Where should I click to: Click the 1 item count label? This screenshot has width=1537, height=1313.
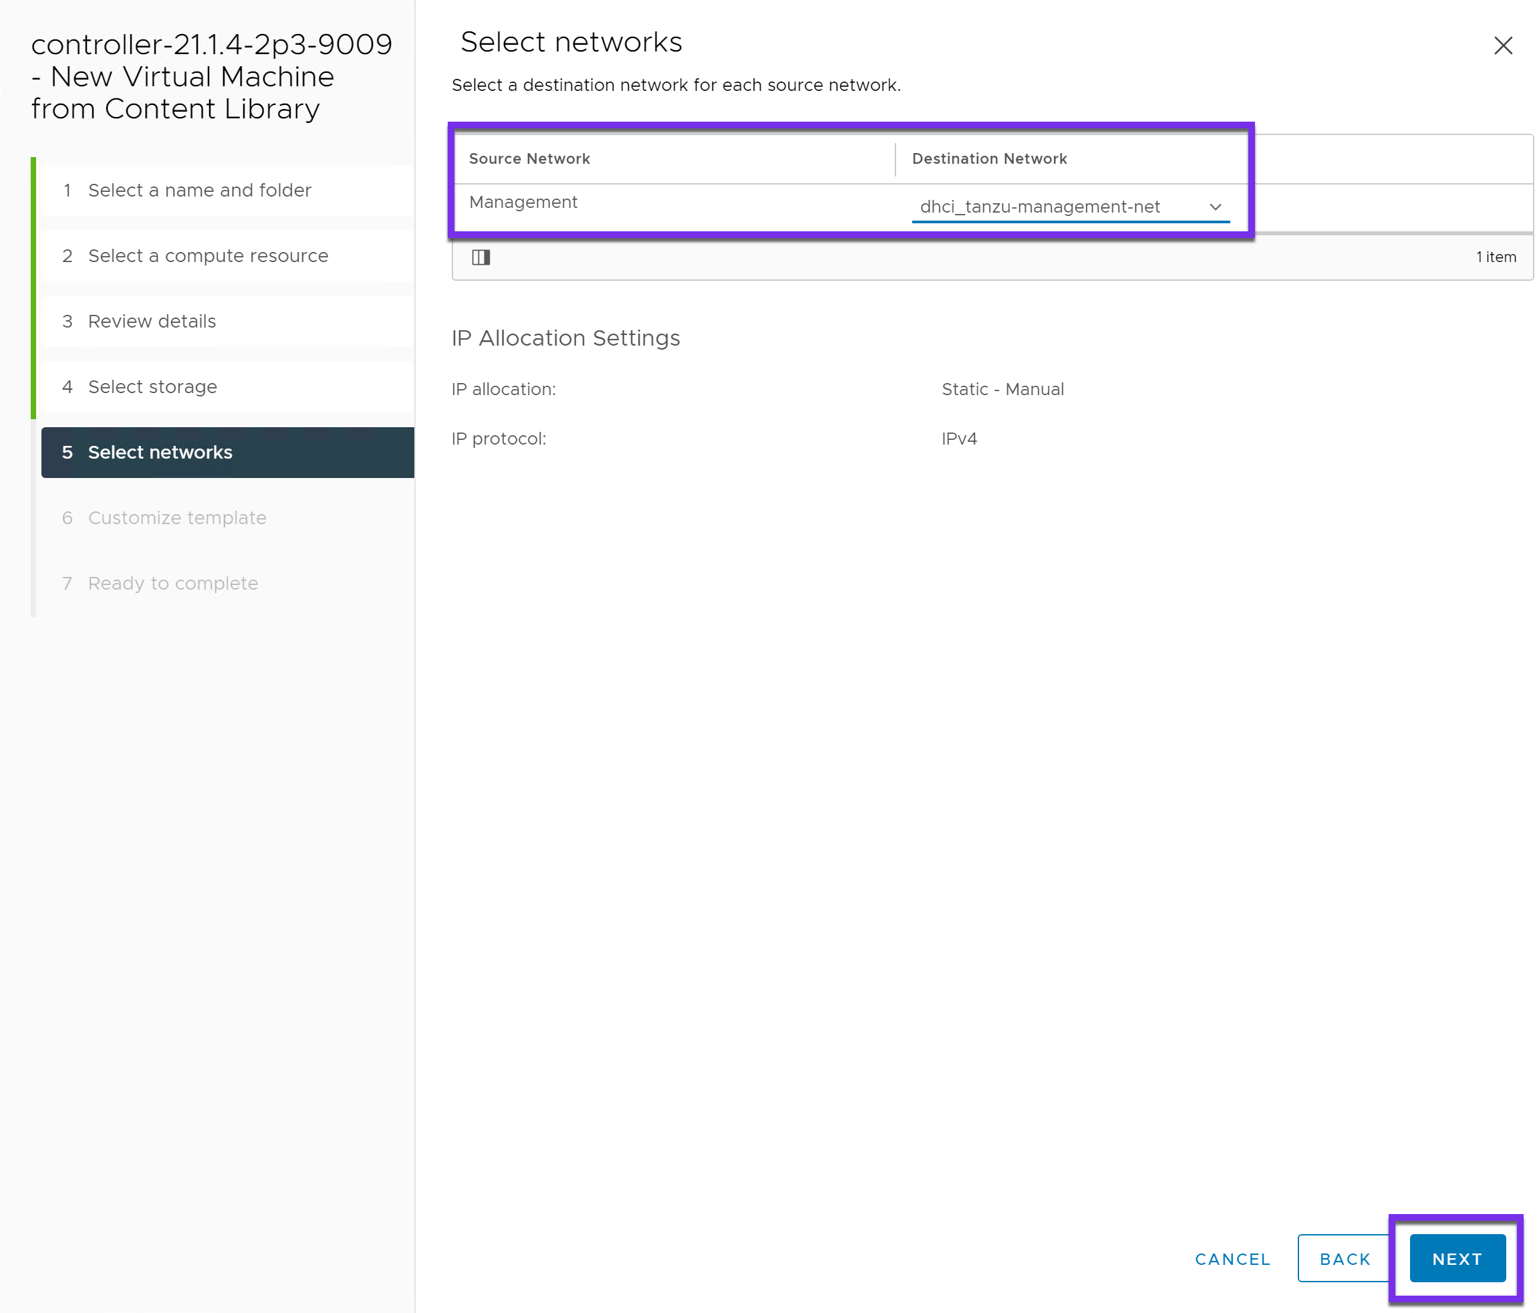(x=1496, y=257)
